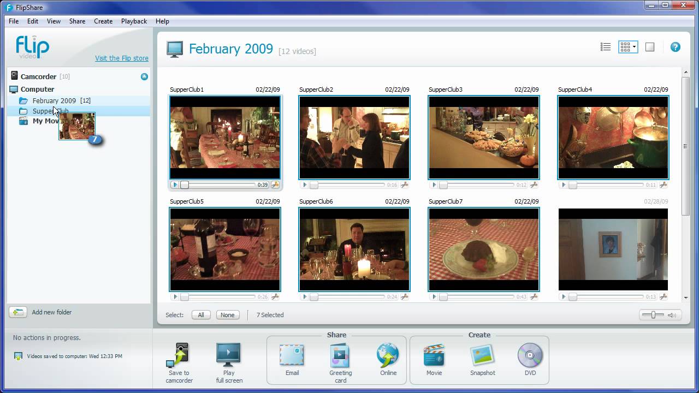The image size is (699, 393).
Task: Select the SupperClub2 thumbnail
Action: [x=354, y=138]
